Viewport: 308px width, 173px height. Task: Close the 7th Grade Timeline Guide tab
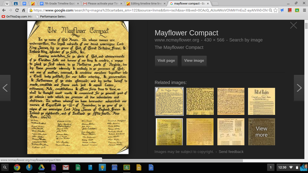click(x=78, y=3)
